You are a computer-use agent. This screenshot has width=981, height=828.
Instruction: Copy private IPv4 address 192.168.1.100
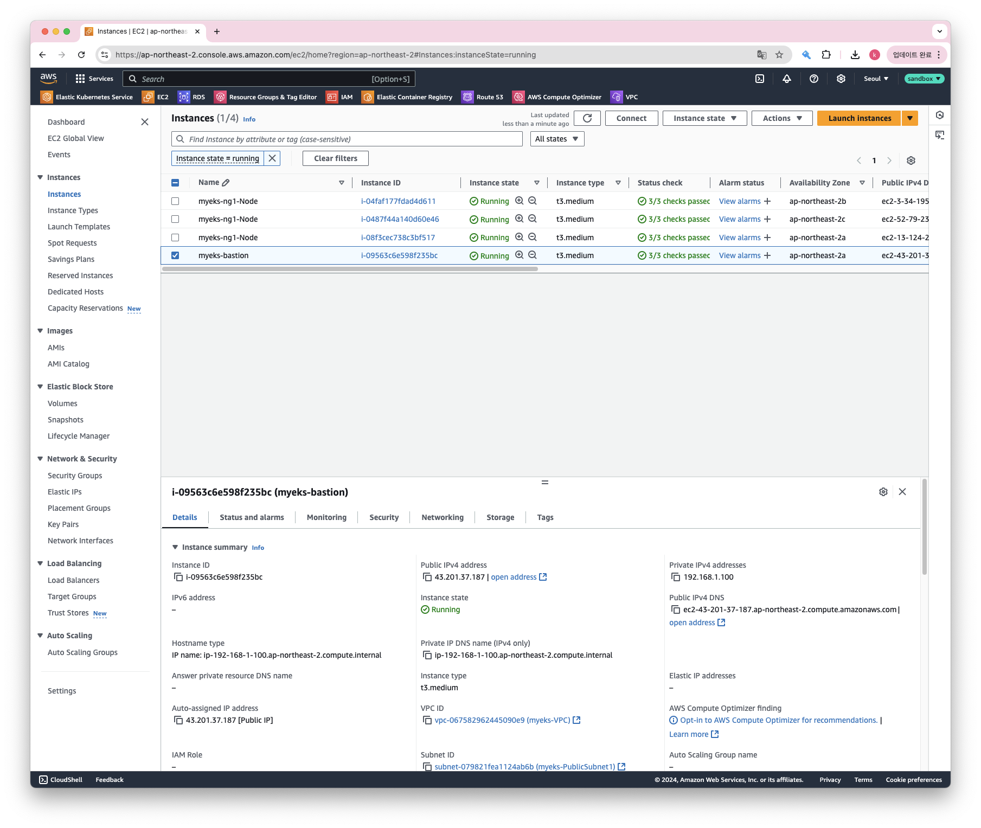pos(676,577)
